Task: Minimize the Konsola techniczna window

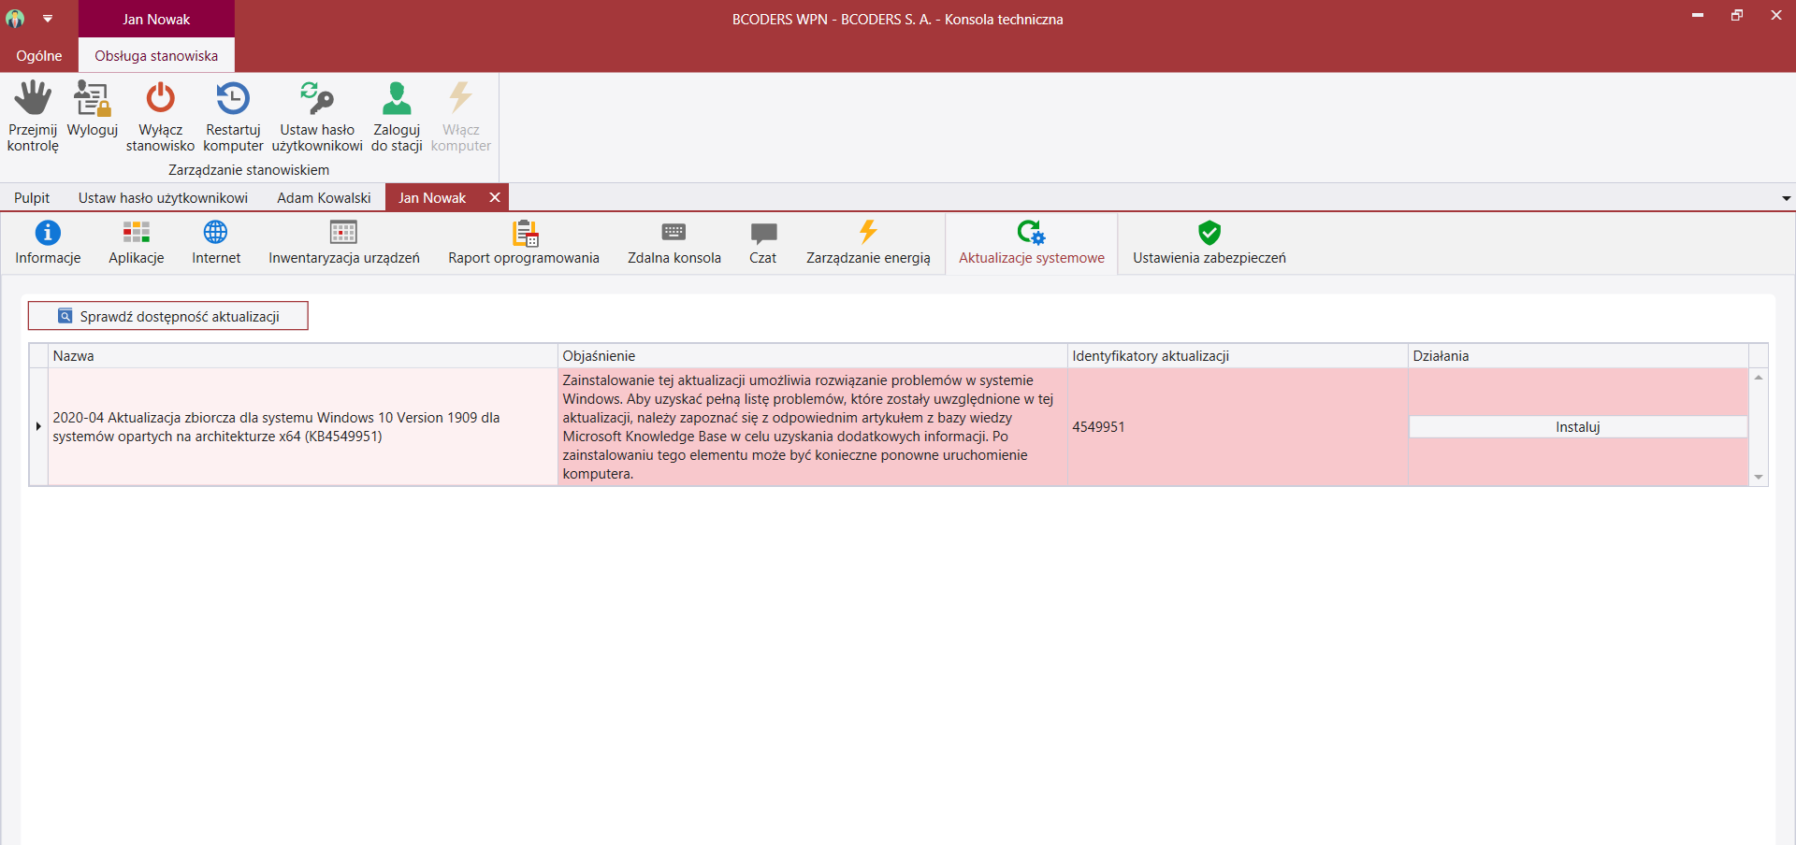Action: tap(1698, 15)
